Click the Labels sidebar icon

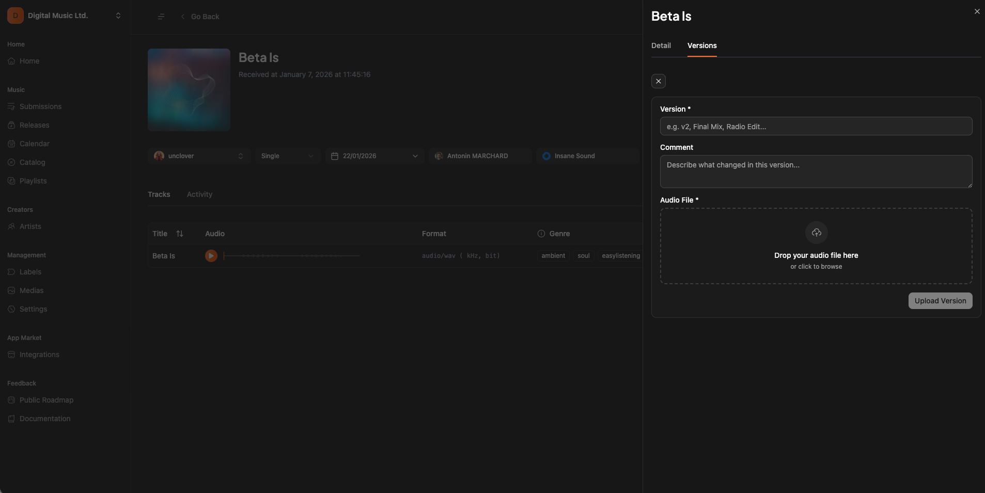pyautogui.click(x=11, y=272)
